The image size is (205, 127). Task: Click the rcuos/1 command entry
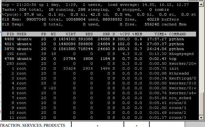[x=178, y=108]
